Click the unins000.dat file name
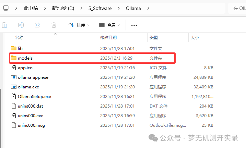 (30, 106)
